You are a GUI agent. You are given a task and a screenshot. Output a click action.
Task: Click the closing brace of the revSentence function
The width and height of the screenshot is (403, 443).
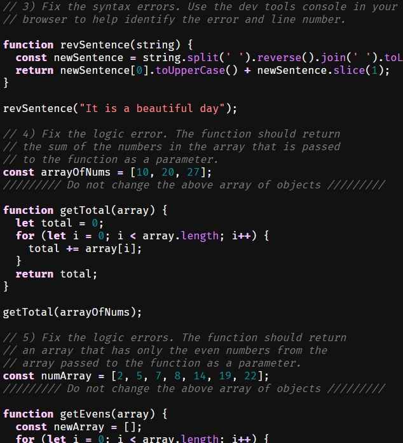tap(6, 83)
